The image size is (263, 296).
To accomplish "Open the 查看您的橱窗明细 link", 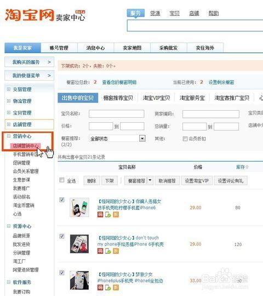I will tap(119, 82).
